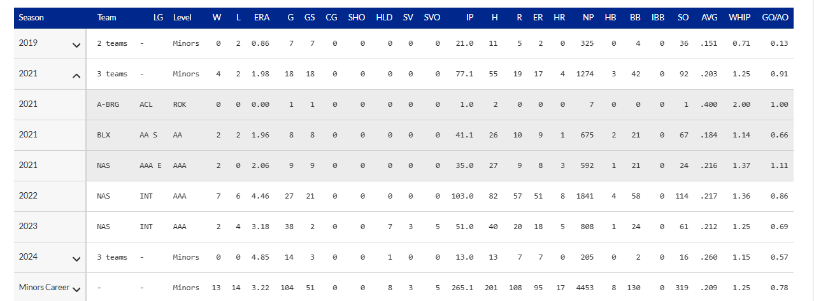Screen dimensions: 814x301
Task: Click A-BRG team cell in 2021 row
Action: [108, 104]
